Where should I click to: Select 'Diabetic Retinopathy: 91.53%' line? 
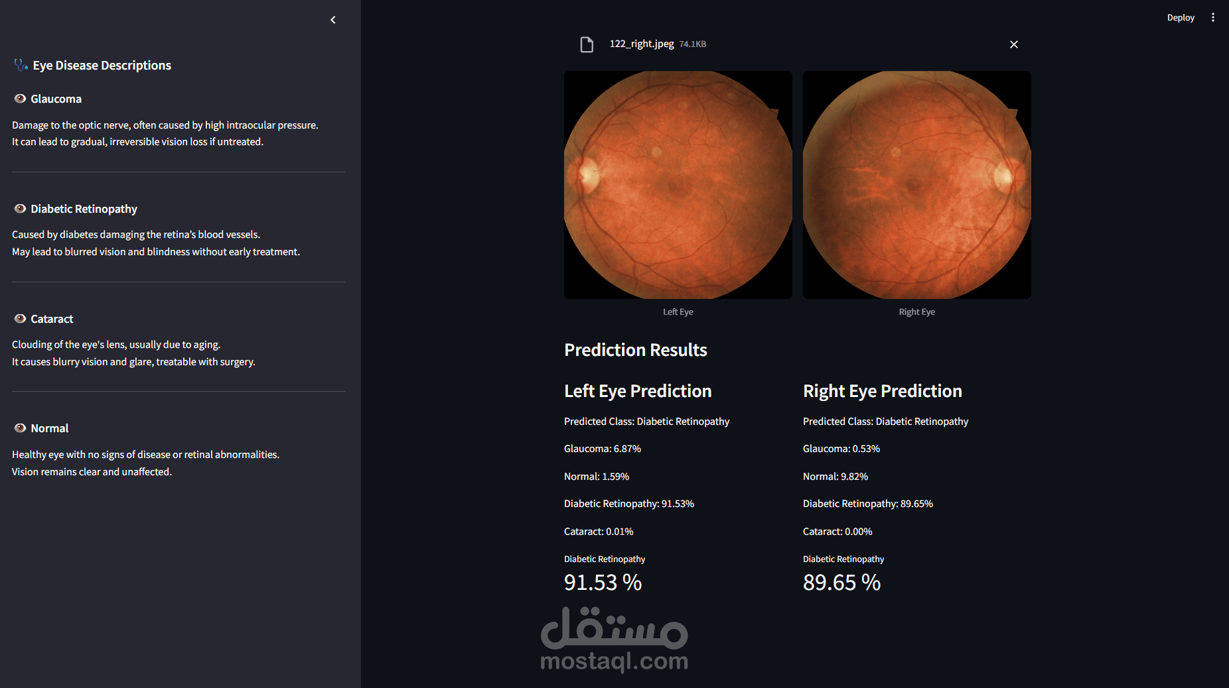[629, 504]
